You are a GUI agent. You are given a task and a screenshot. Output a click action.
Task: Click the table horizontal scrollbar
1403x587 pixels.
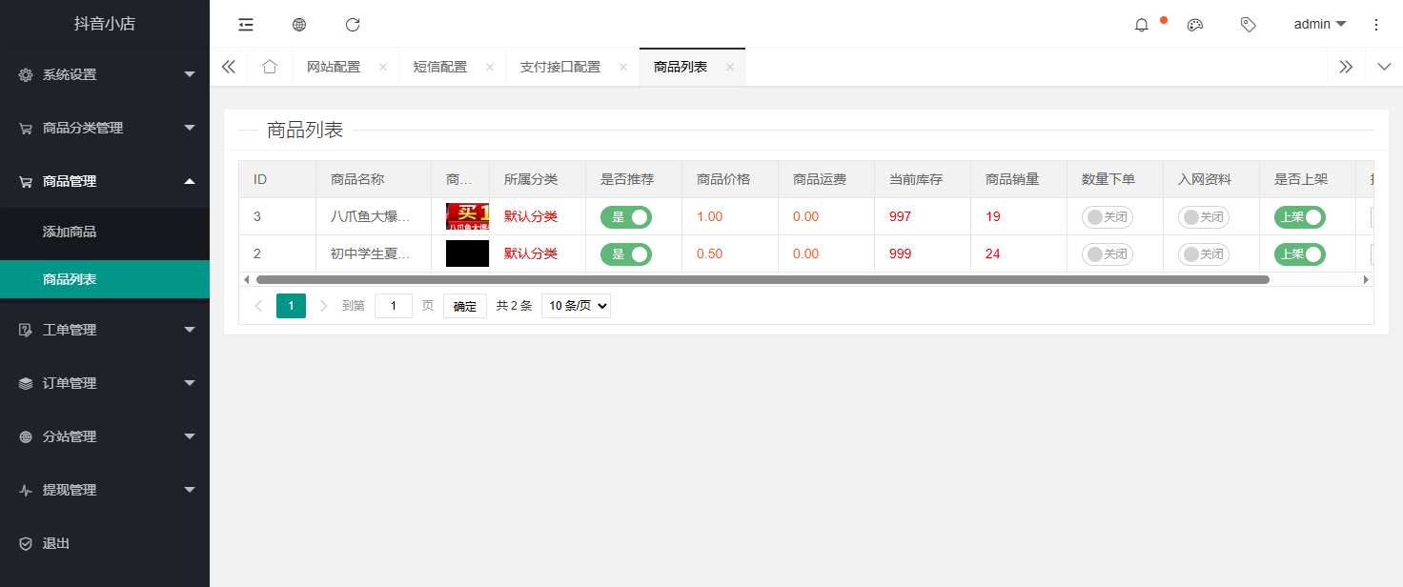tap(762, 280)
